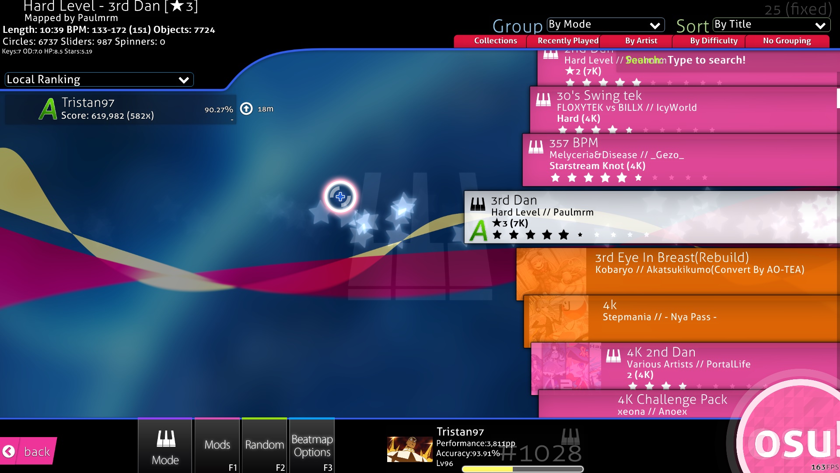Click the star rating row on 3rd Dan
Viewport: 840px width, 473px height.
(x=571, y=235)
